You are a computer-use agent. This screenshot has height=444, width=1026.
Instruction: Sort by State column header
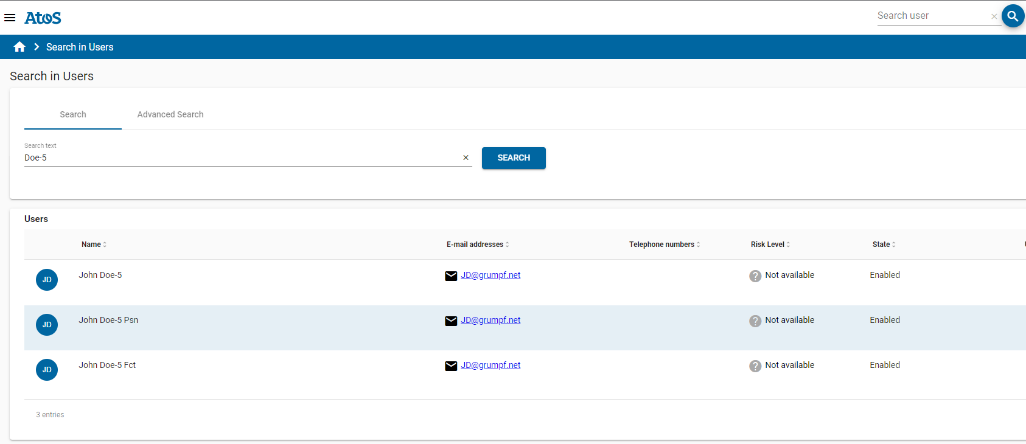tap(884, 245)
